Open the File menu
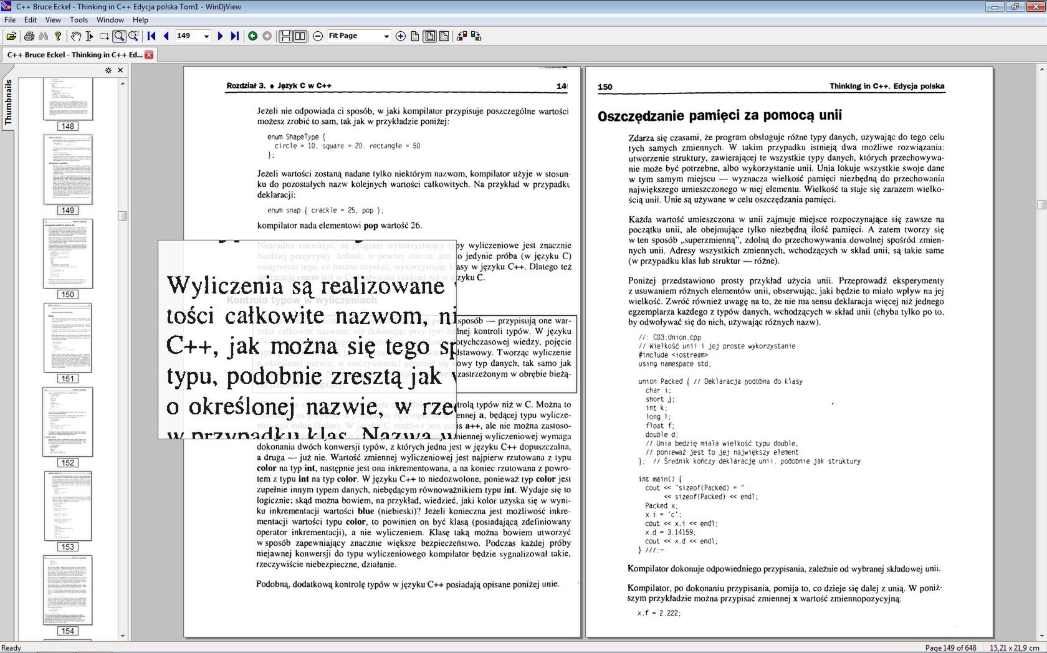 pos(10,20)
